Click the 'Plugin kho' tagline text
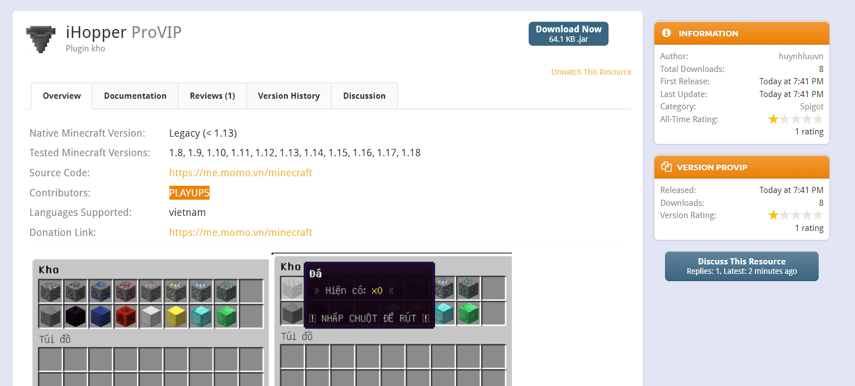855x386 pixels. point(85,49)
